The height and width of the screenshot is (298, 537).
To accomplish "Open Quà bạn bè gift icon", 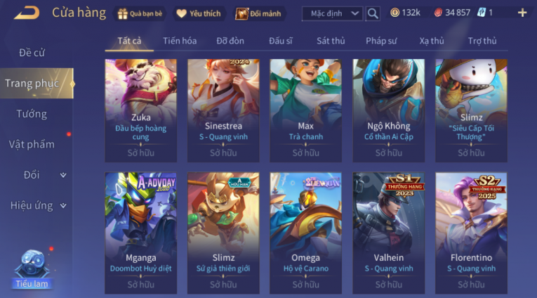I will (140, 14).
